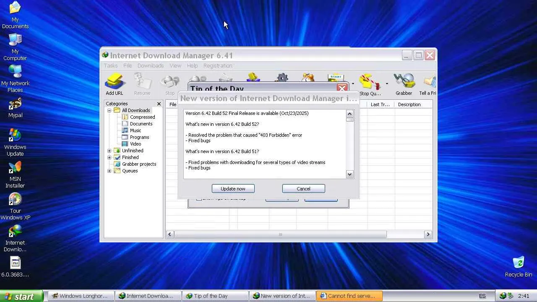
Task: Close the Tip of the Day dialog
Action: coord(342,88)
